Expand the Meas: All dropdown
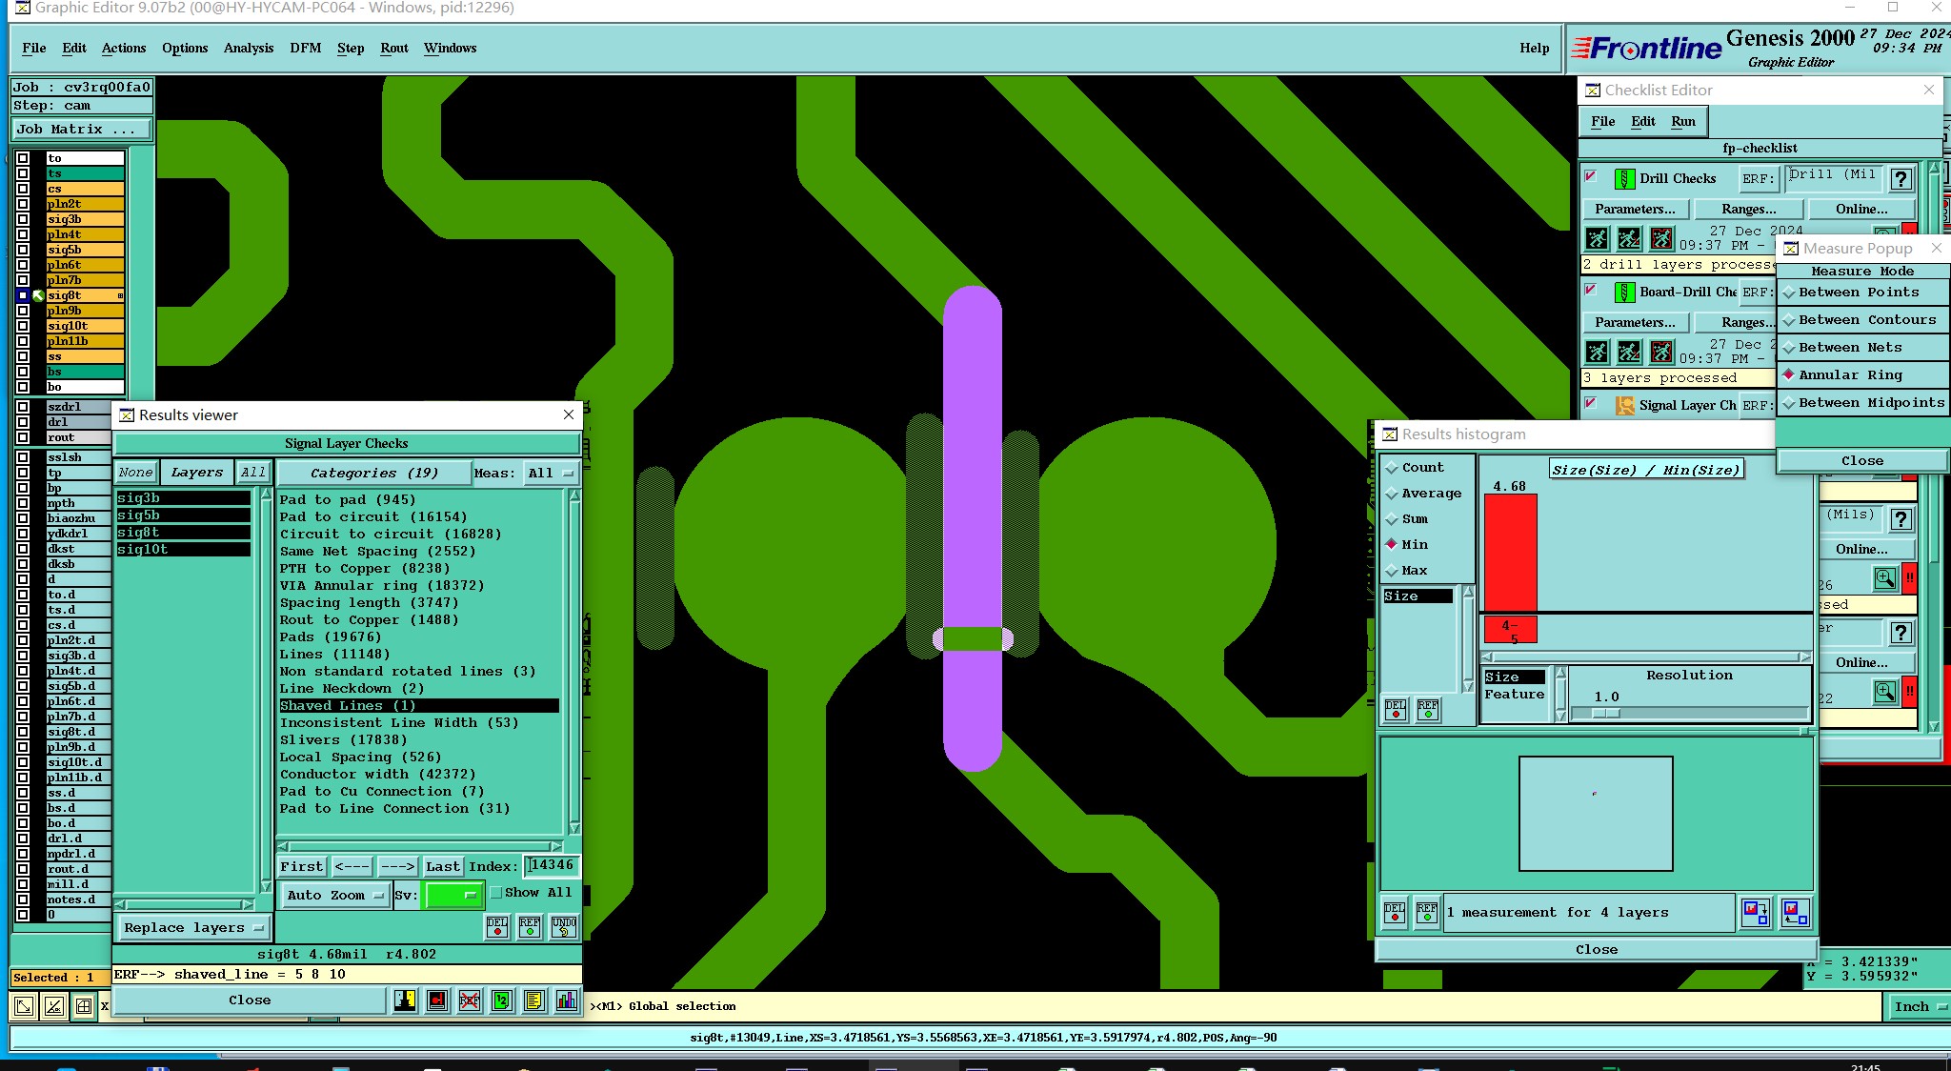This screenshot has width=1951, height=1071. coord(551,473)
